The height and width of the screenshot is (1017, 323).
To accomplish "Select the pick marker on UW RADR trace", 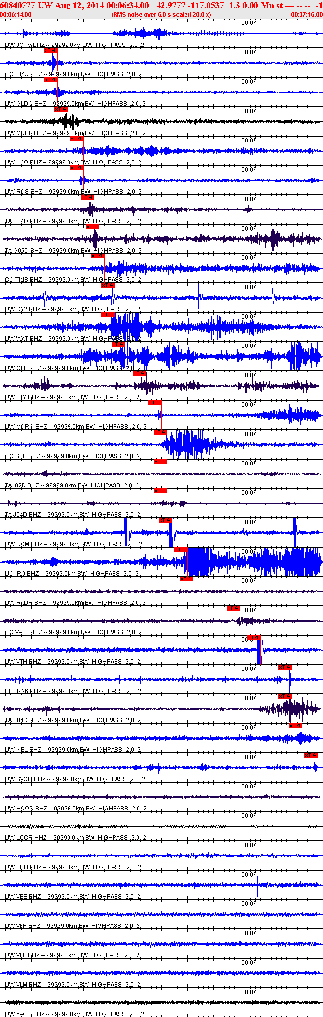I will (x=186, y=579).
